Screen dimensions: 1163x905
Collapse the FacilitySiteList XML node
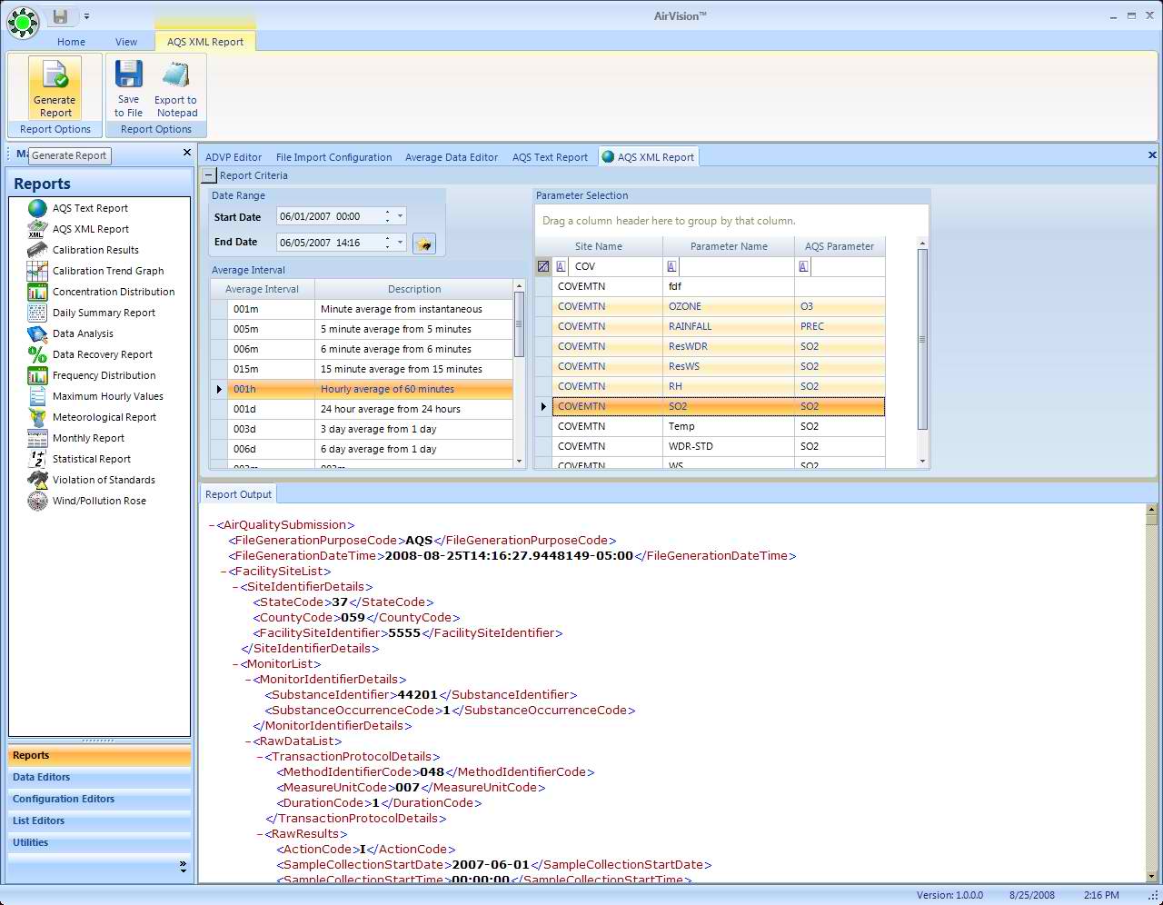224,572
